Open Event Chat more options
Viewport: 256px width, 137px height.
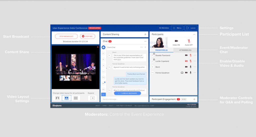point(141,47)
